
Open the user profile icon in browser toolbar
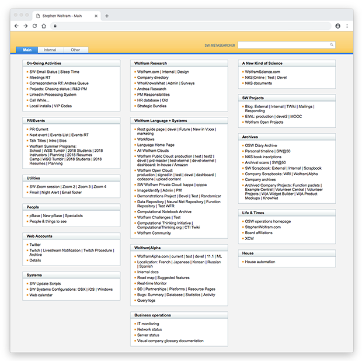[x=337, y=26]
